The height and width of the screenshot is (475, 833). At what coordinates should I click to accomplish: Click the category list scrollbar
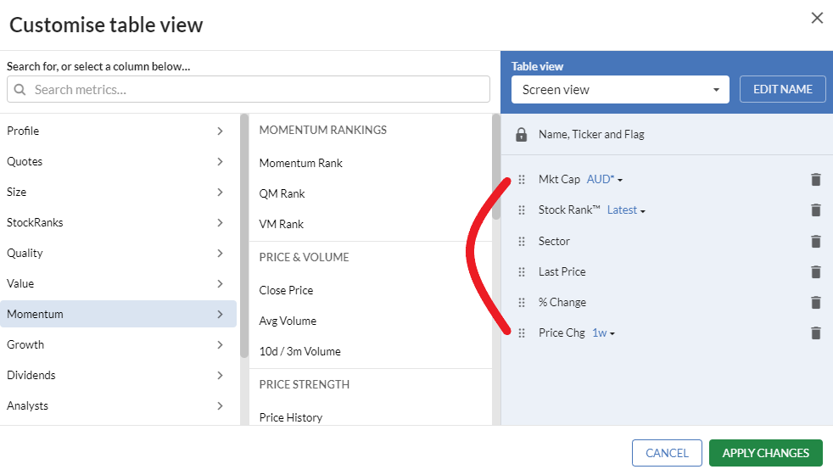point(244,236)
